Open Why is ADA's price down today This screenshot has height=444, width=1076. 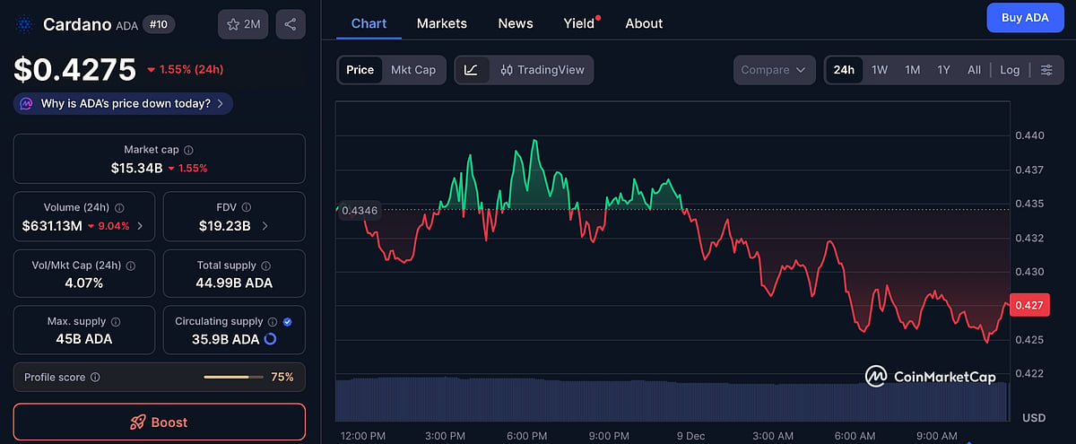point(124,103)
